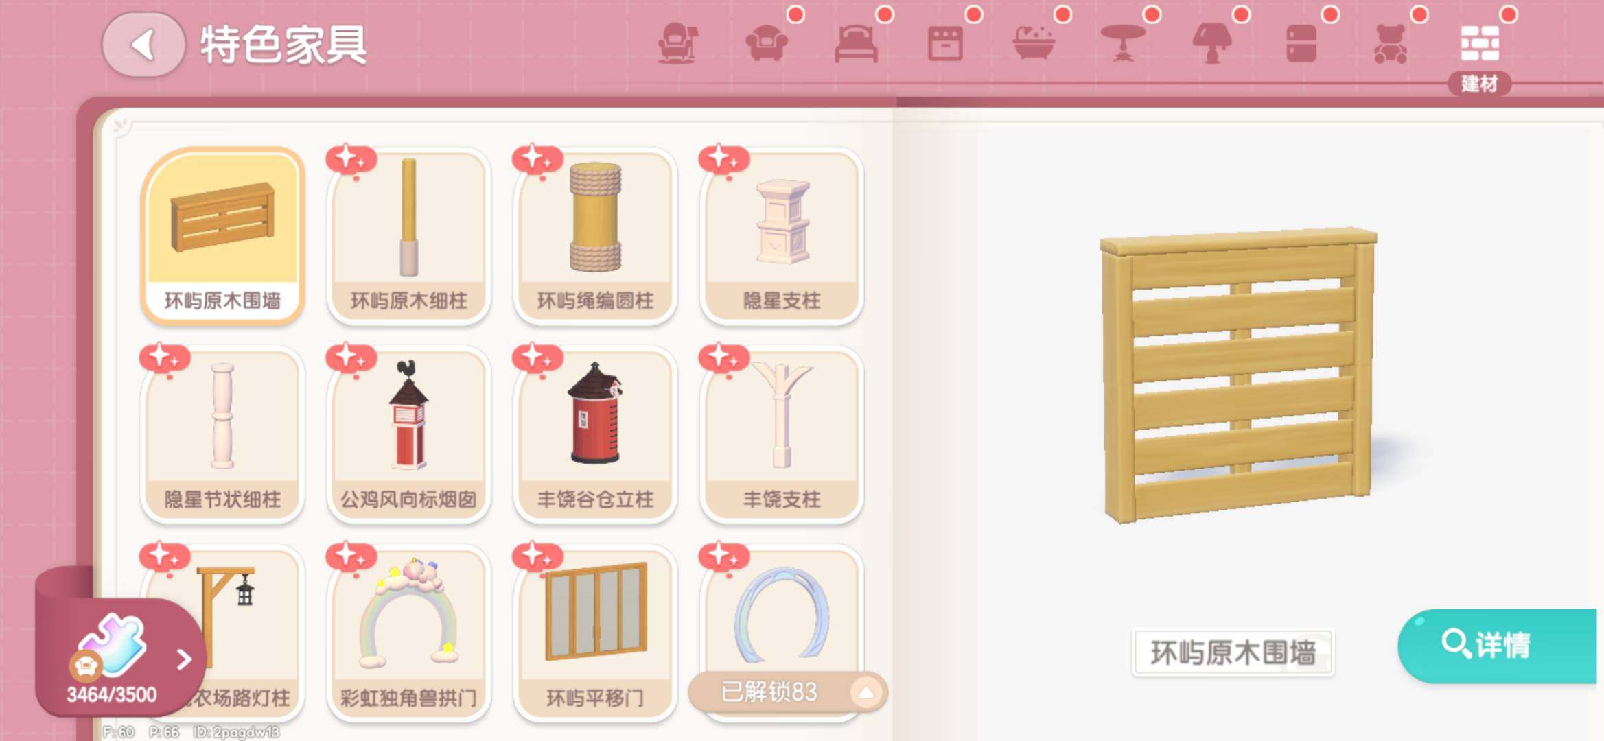This screenshot has width=1604, height=741.
Task: Select the 丰饶谷仓立柱 item
Action: [595, 434]
